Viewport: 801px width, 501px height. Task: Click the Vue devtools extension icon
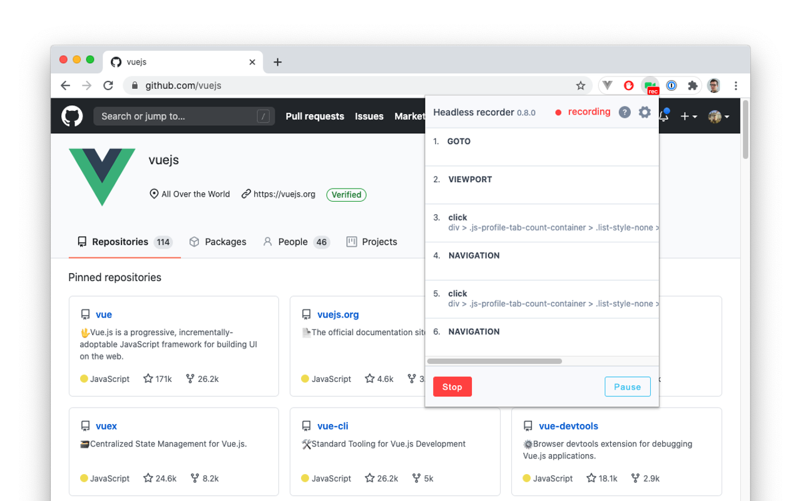point(608,86)
